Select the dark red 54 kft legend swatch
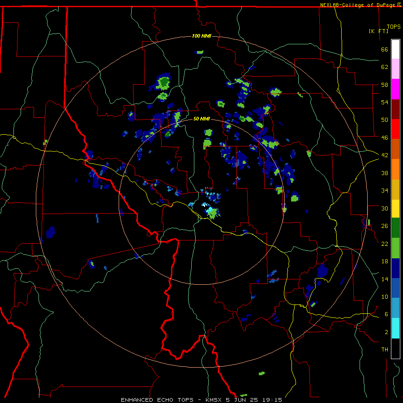 click(395, 109)
